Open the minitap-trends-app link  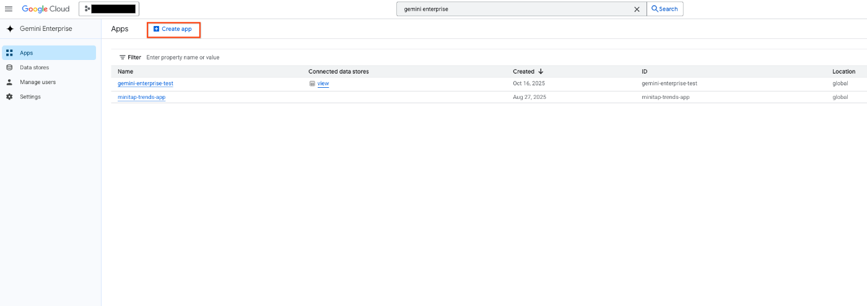click(142, 97)
